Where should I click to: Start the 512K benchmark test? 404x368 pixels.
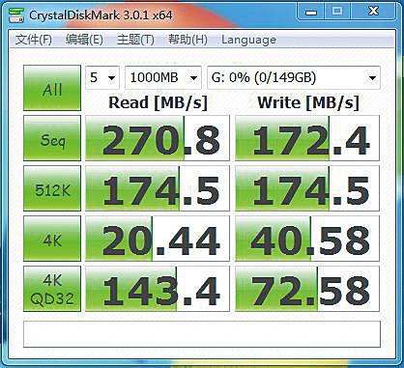[x=52, y=188]
